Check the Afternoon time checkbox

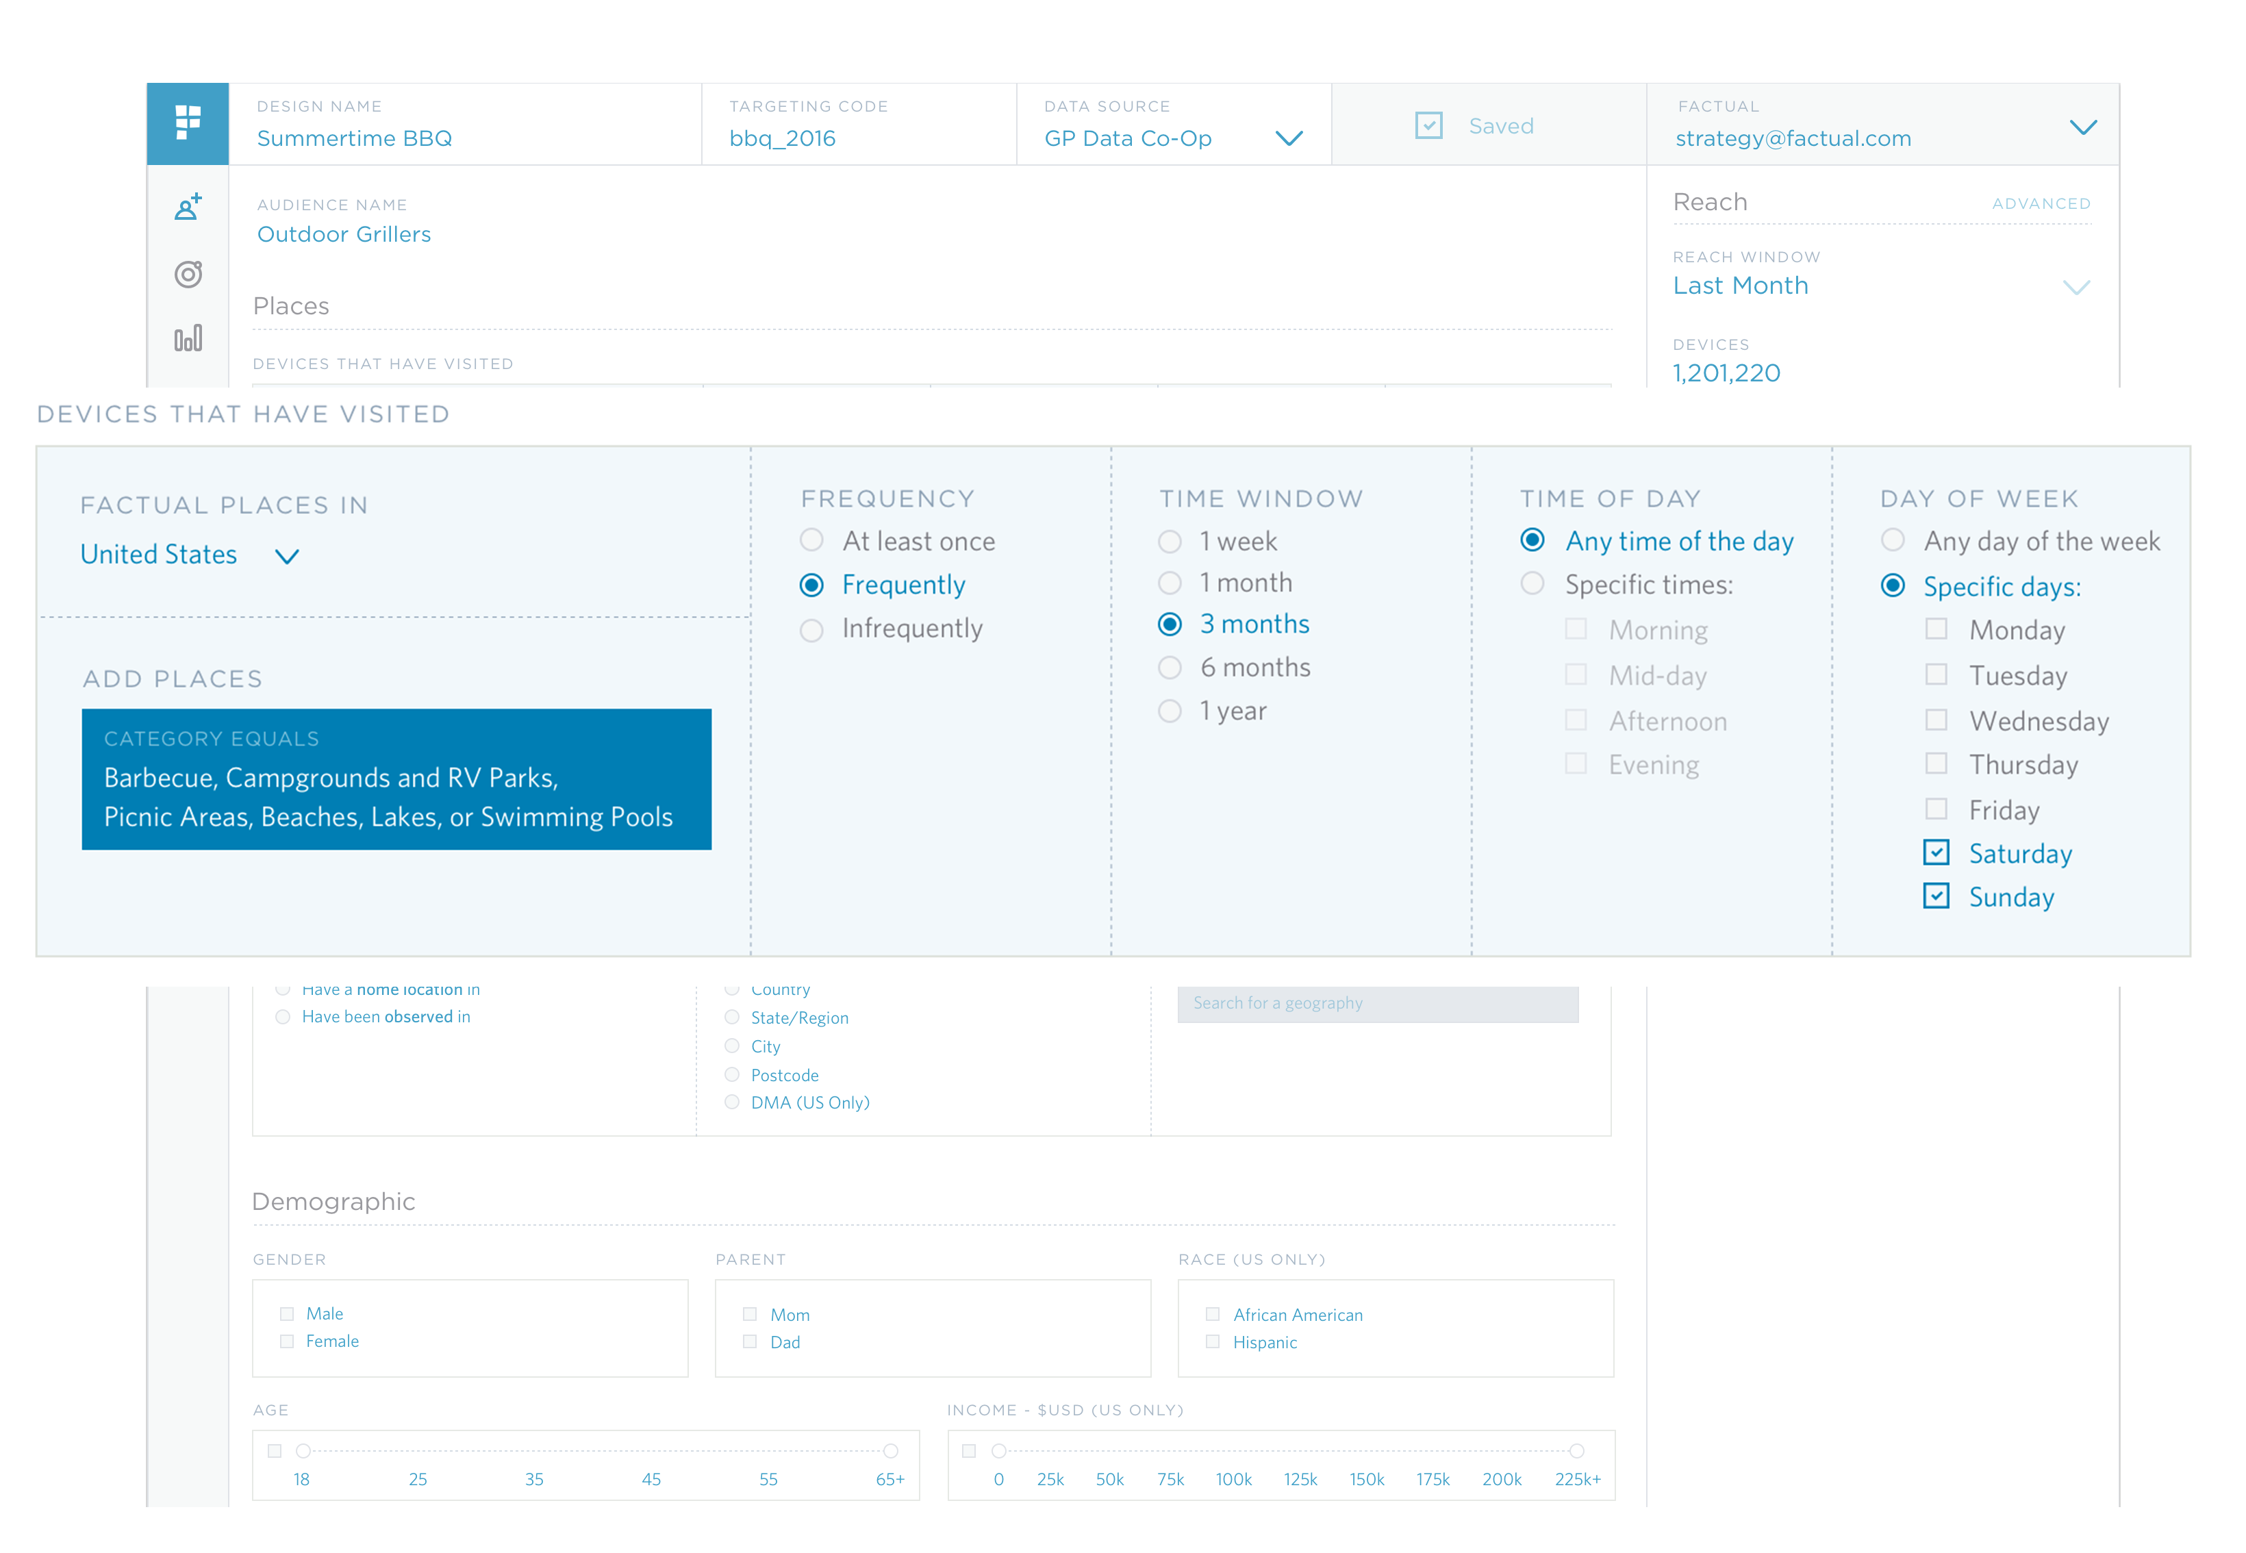[1576, 720]
